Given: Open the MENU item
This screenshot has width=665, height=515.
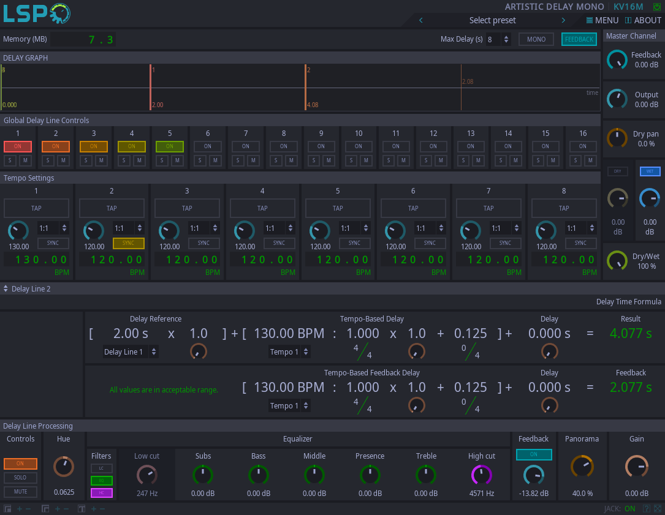Looking at the screenshot, I should 602,20.
